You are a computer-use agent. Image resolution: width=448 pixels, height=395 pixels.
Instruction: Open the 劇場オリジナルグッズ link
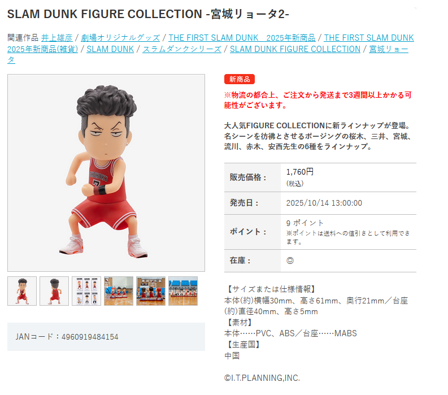[120, 38]
